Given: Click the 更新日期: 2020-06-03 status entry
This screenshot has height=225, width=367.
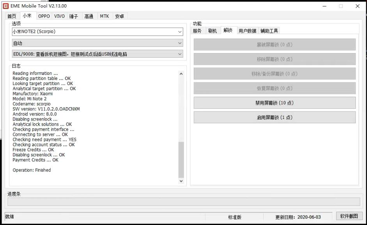Looking at the screenshot, I should tap(298, 217).
